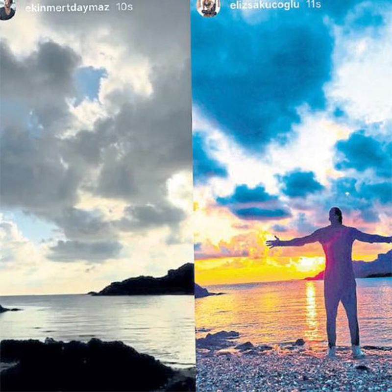Click the 10s story timestamp
Image resolution: width=392 pixels, height=392 pixels.
click(x=124, y=7)
